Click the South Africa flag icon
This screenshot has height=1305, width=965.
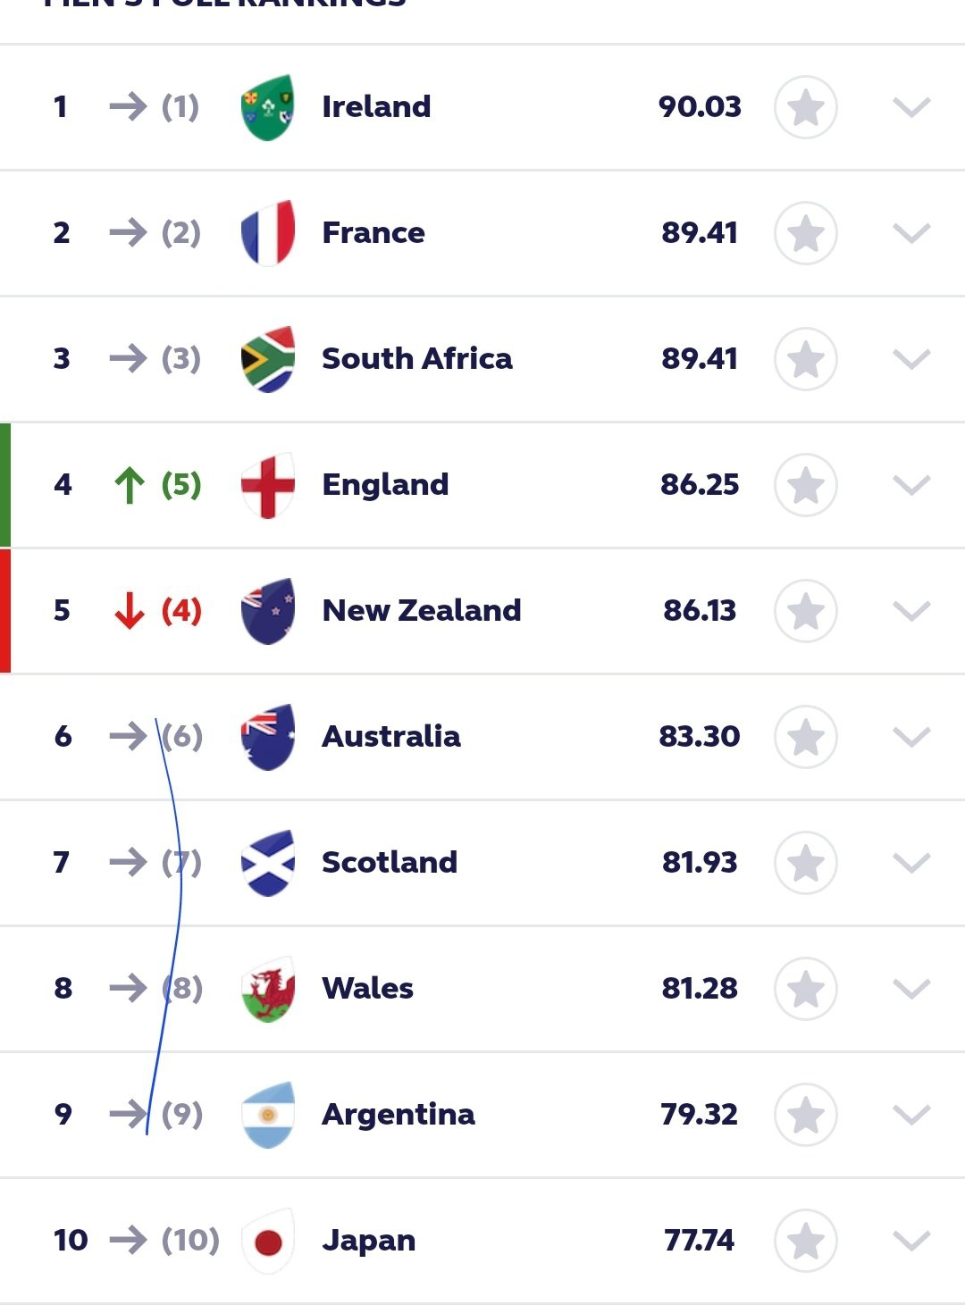pyautogui.click(x=268, y=359)
